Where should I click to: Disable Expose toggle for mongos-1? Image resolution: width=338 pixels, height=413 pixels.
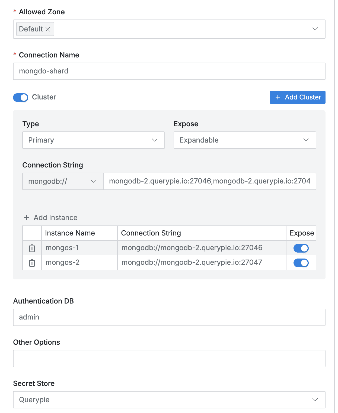point(301,248)
